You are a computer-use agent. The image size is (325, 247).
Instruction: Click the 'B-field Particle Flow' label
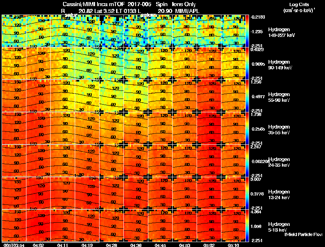point(303,234)
